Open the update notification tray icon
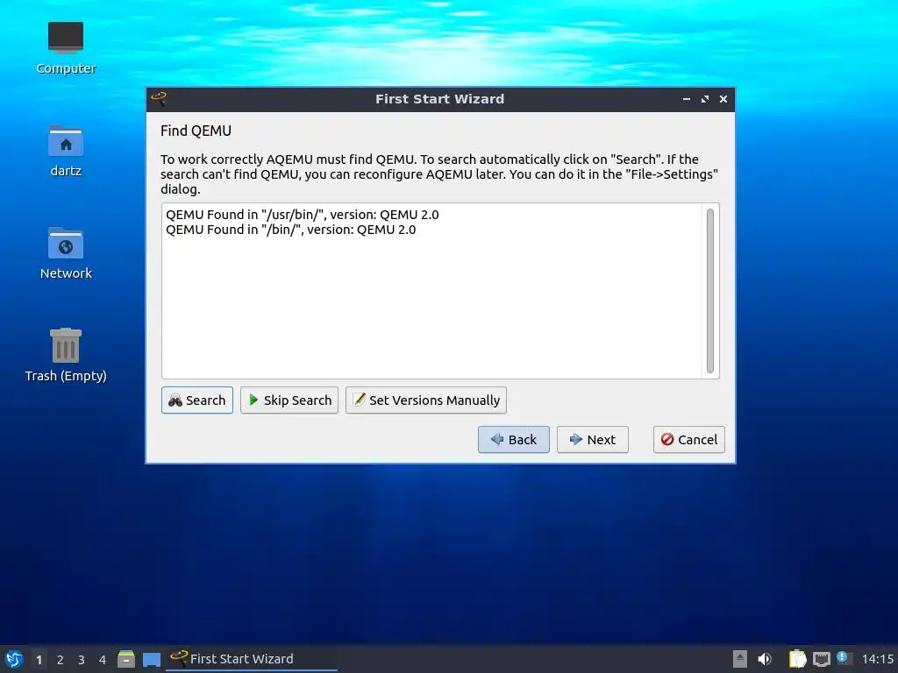898x673 pixels. (843, 657)
